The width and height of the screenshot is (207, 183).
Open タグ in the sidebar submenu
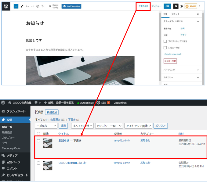5,143
